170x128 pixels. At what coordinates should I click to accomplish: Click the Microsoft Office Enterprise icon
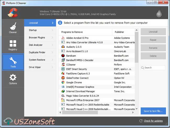63,100
